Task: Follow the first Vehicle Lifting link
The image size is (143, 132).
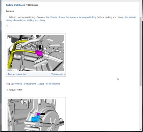Action: click(57, 17)
